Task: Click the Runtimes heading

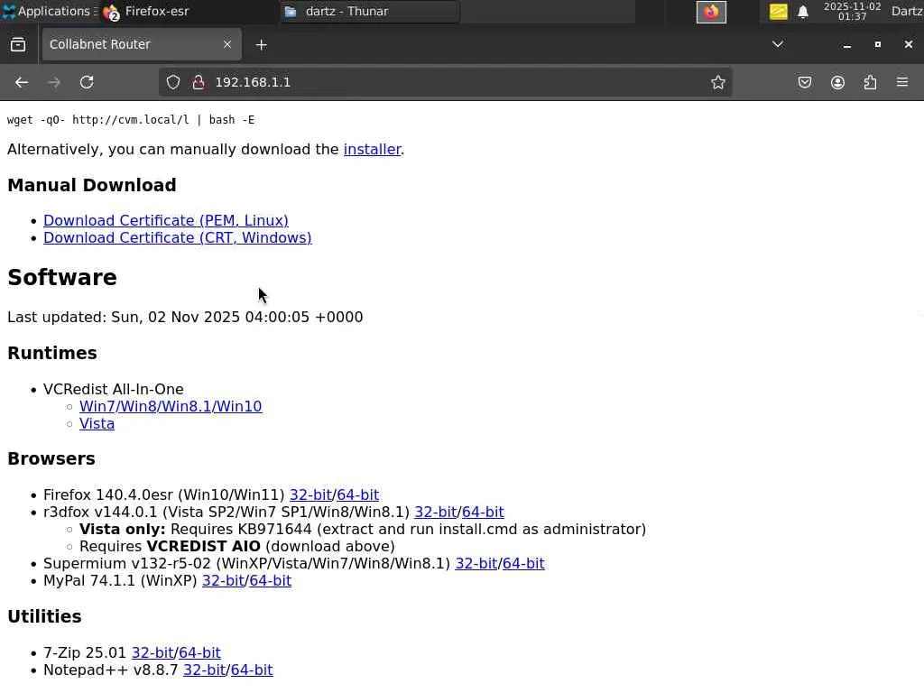Action: click(51, 353)
